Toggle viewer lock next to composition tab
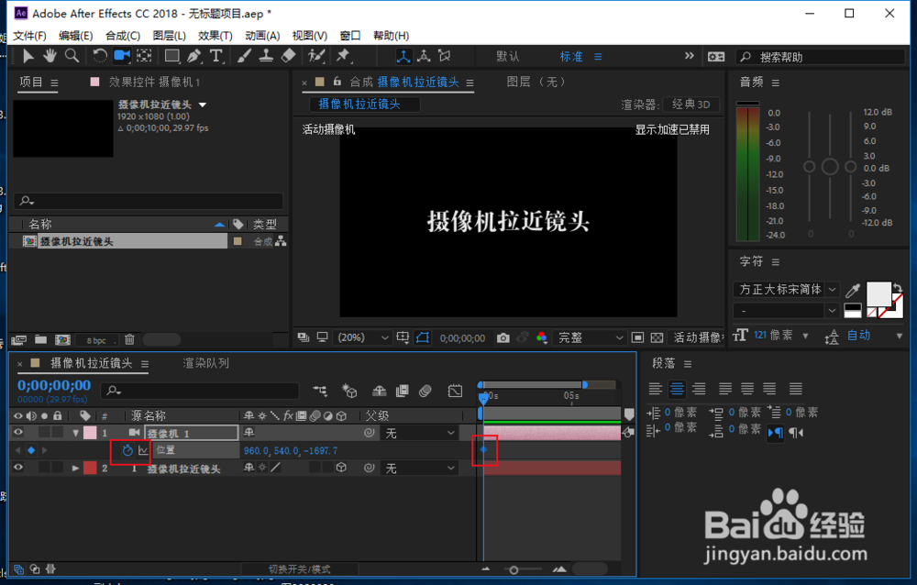This screenshot has width=917, height=585. 337,82
